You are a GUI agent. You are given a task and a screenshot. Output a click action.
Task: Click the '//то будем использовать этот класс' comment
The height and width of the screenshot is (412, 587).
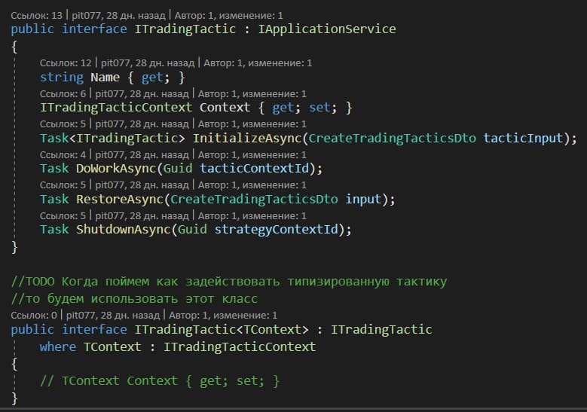134,299
